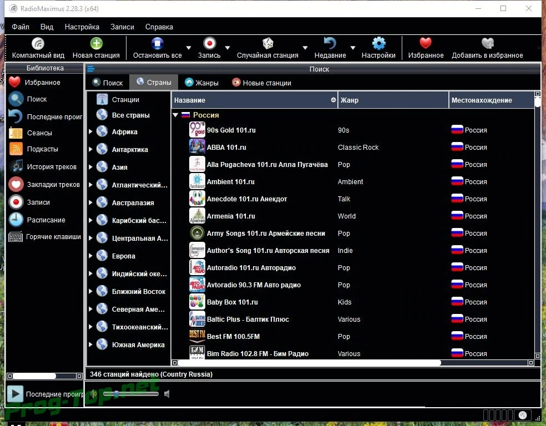Expand the Ближний Восток tree node
The image size is (546, 426).
coord(90,291)
